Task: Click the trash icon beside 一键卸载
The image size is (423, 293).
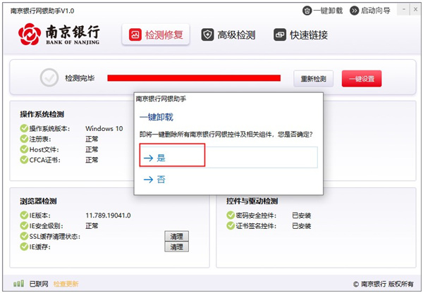Action: pos(307,11)
